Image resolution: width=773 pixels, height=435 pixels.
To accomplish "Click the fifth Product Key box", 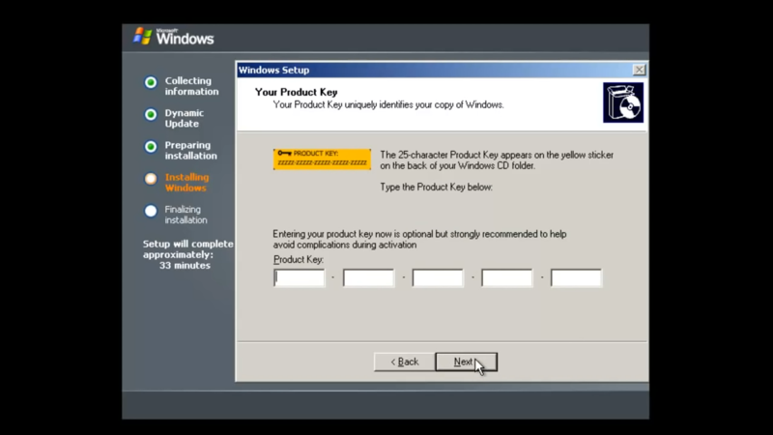I will (x=576, y=277).
